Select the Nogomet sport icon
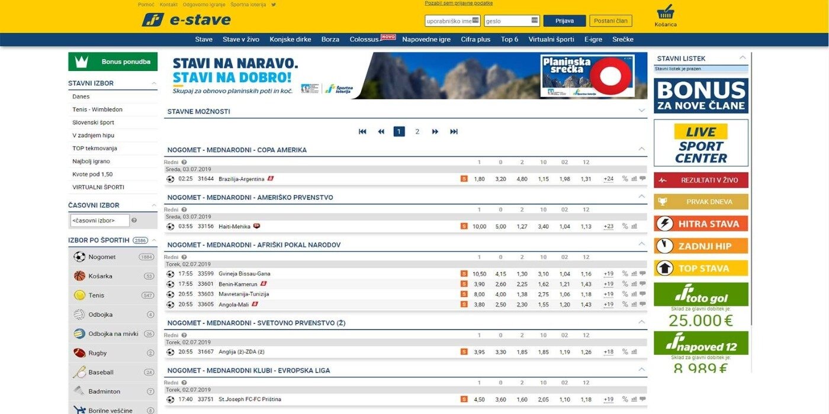Screen dimensions: 829x414 pos(79,257)
